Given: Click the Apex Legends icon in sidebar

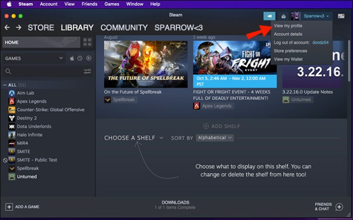Looking at the screenshot, I should click(x=12, y=101).
